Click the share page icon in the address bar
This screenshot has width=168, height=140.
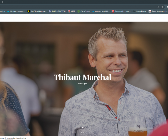coord(158,7)
